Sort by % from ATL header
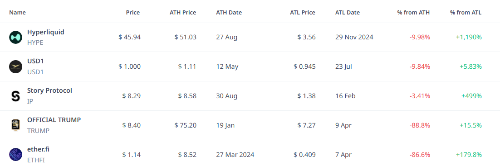This screenshot has height=166, width=500. click(466, 13)
